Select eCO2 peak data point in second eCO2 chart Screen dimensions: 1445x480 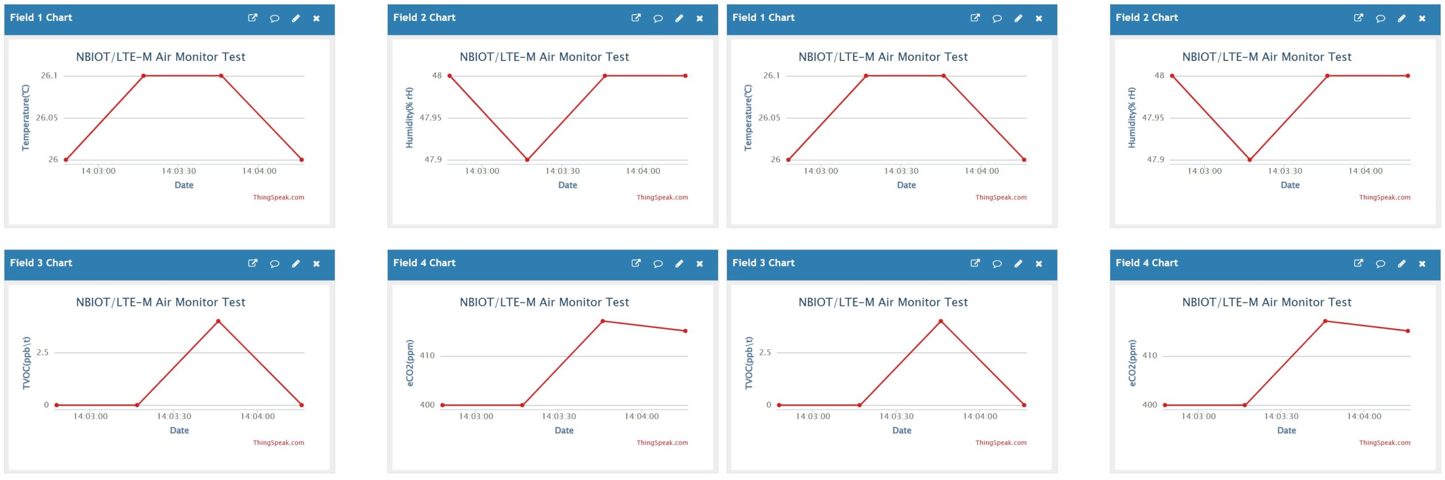pyautogui.click(x=1325, y=321)
